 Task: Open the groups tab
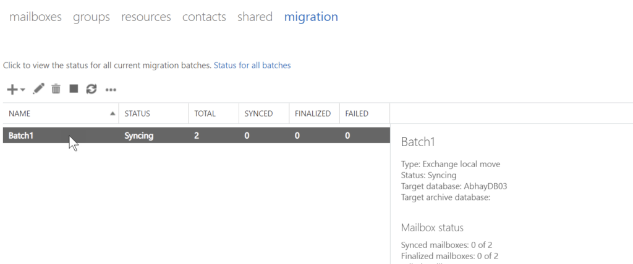point(91,17)
